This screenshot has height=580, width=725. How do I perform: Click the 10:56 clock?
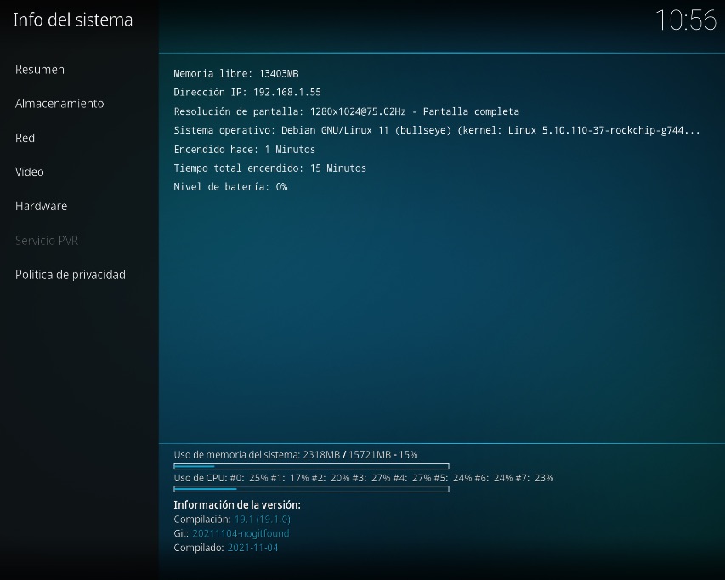tap(686, 20)
